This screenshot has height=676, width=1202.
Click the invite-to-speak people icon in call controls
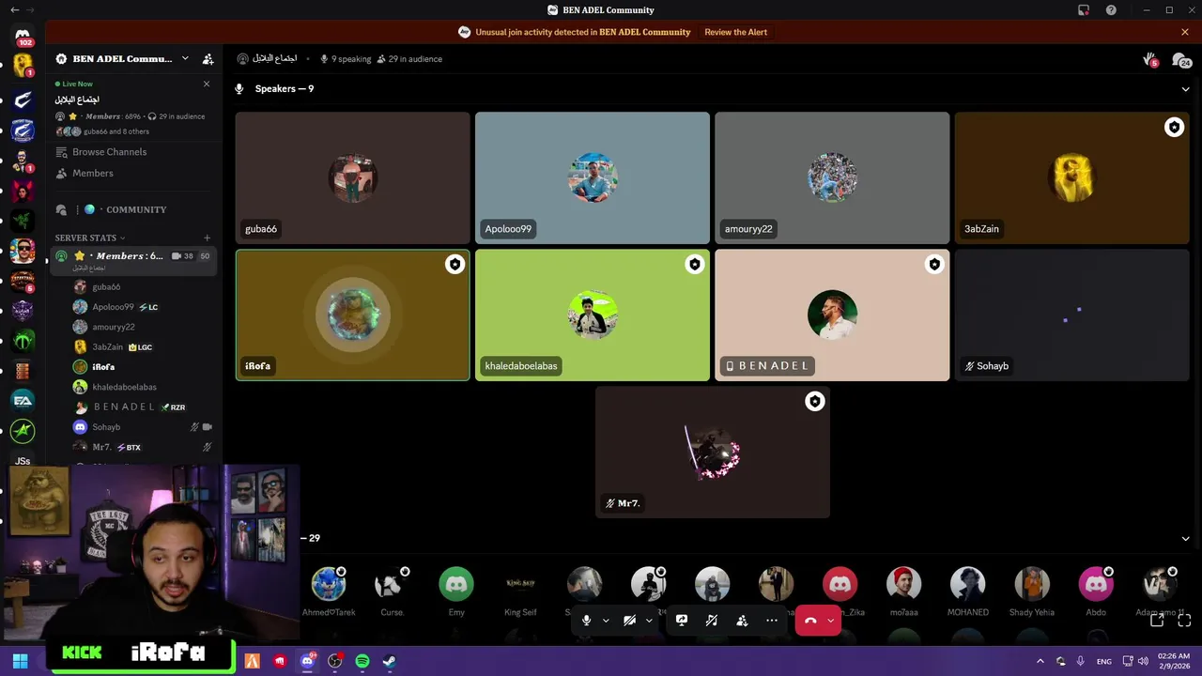click(x=742, y=621)
